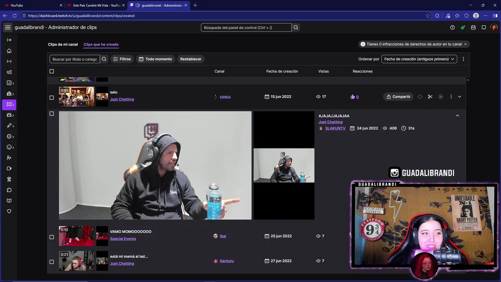Click the green sparkle icon in the header
Screen dimensions: 501x282
point(463,27)
